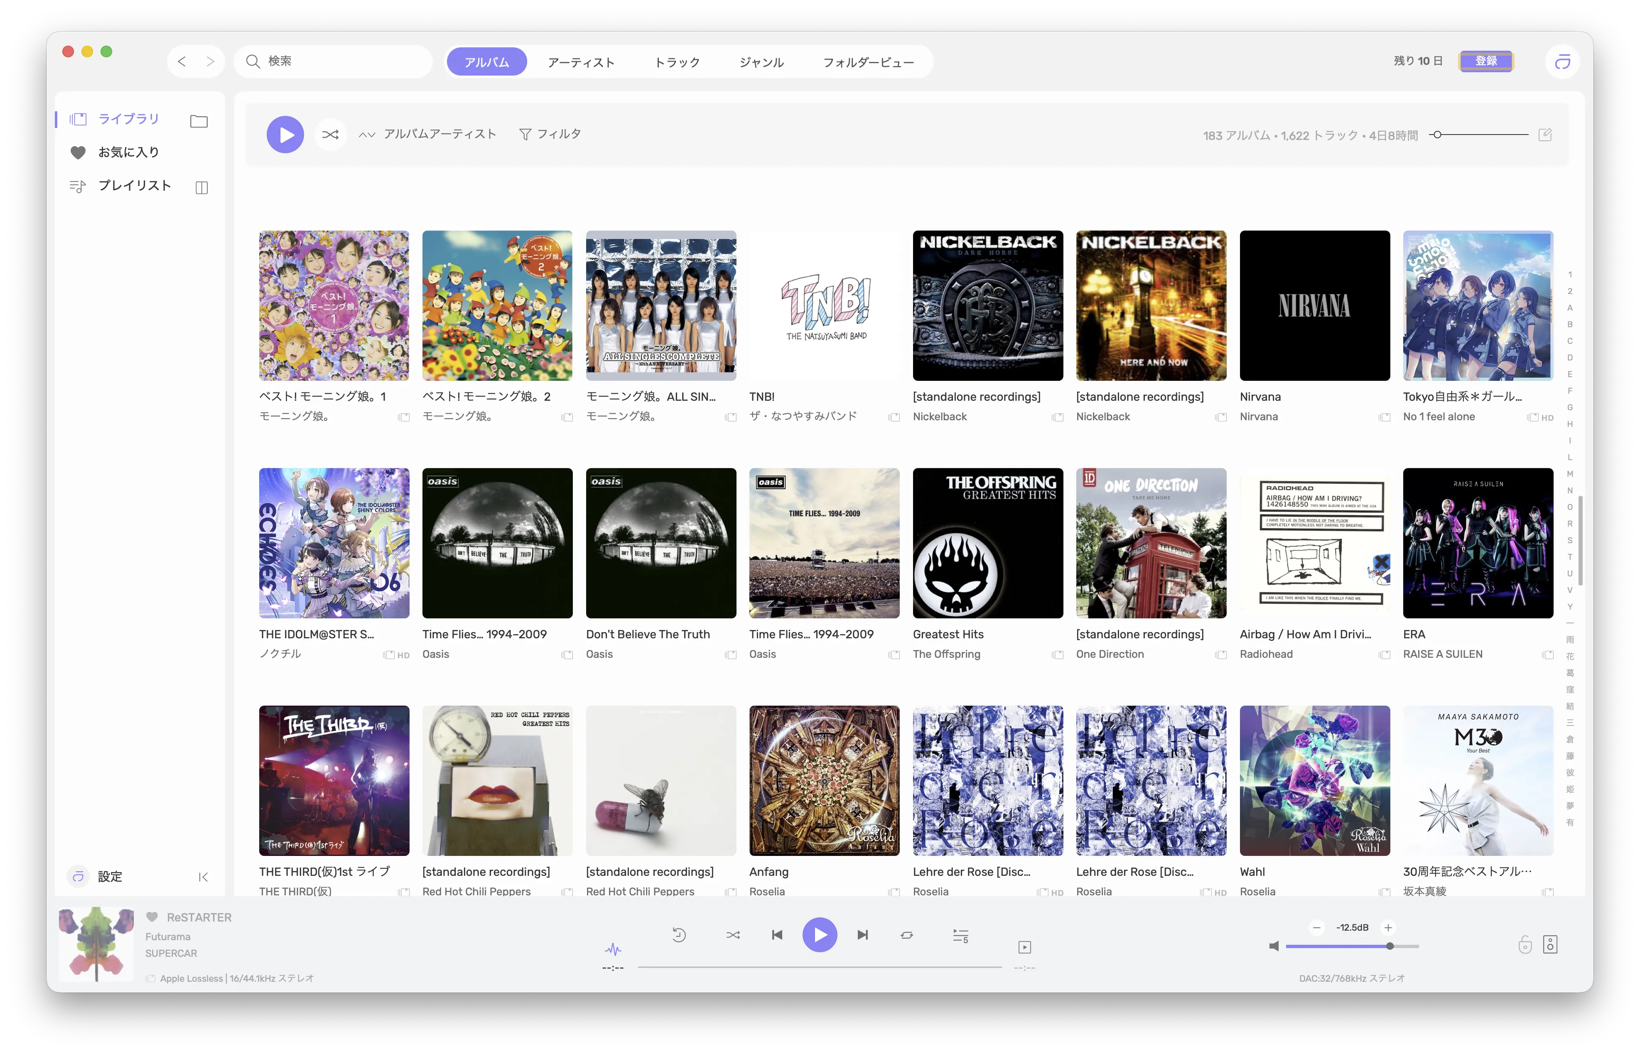This screenshot has height=1054, width=1640.
Task: Click the Don't Believe The Truth album title
Action: coord(648,635)
